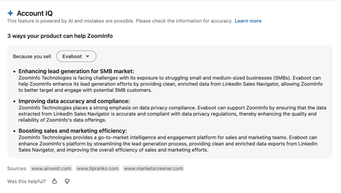Open the Evaboot product dropdown
This screenshot has width=341, height=193.
pyautogui.click(x=76, y=56)
